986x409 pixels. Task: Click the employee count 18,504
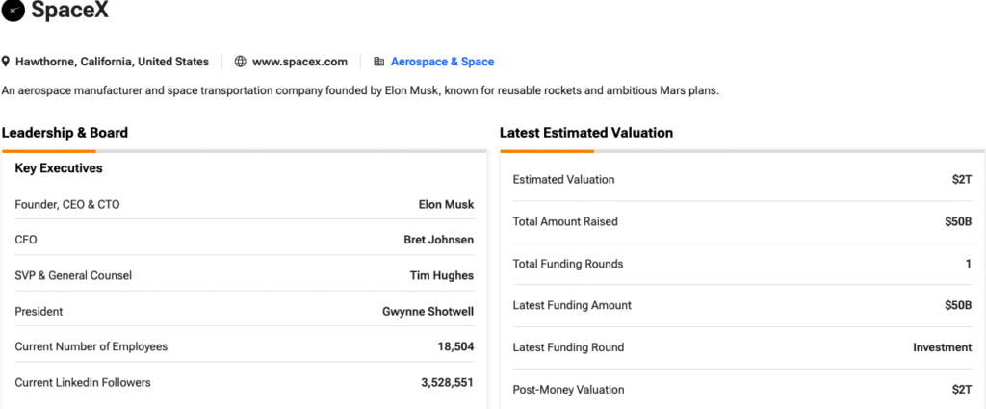(x=455, y=346)
